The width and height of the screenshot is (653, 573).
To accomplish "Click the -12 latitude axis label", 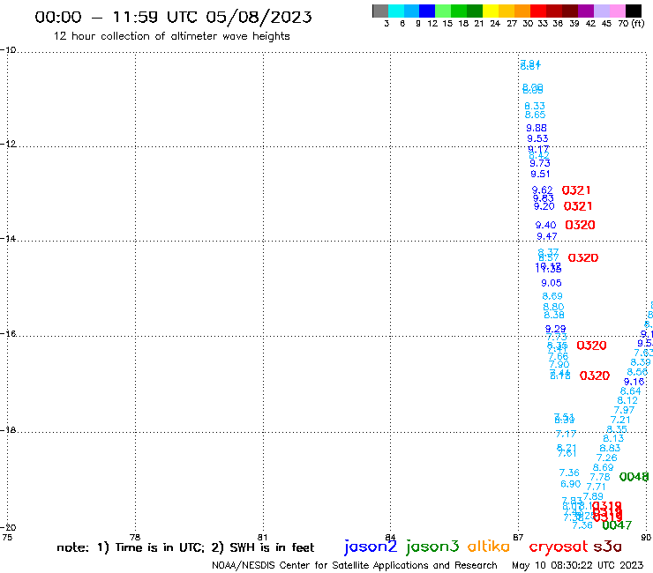I will pyautogui.click(x=8, y=144).
